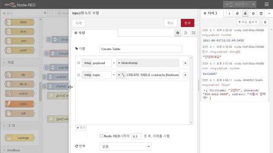Open the sidebar tabs dropdown arrow
The image size is (273, 153).
tap(269, 13)
